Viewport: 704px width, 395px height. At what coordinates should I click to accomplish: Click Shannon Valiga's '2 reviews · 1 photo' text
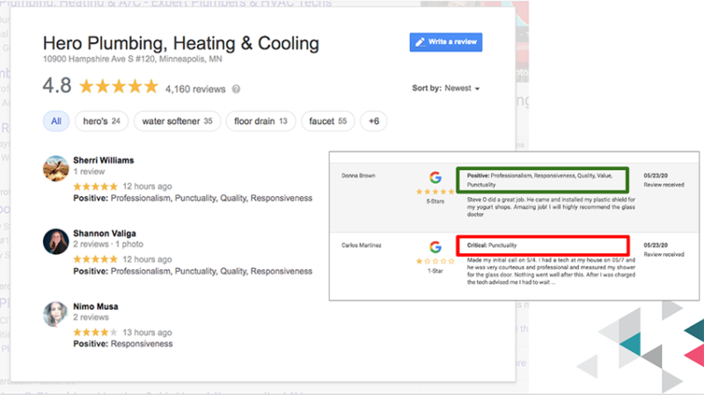pos(108,245)
